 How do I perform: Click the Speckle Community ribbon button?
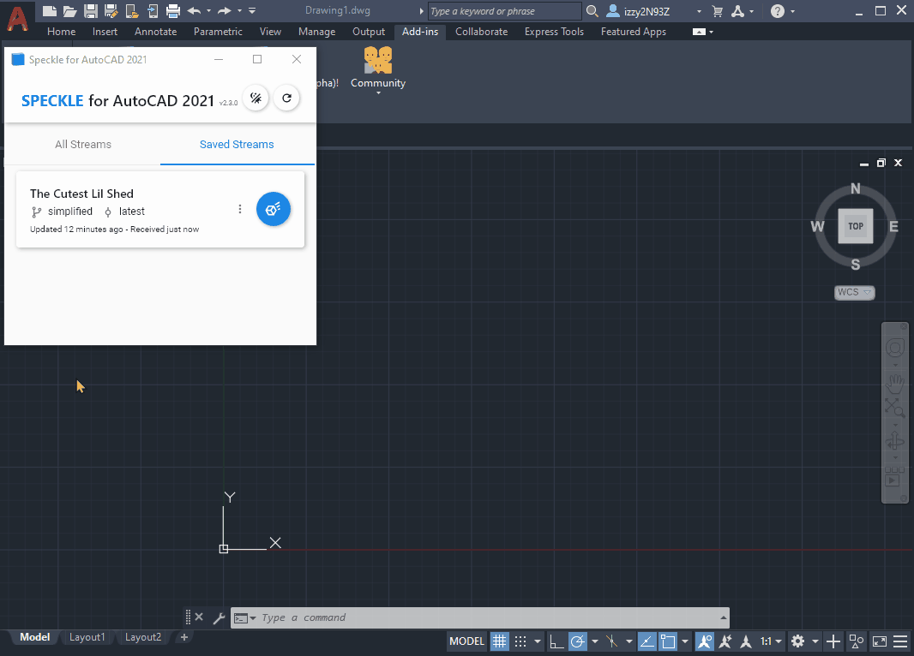tap(378, 69)
